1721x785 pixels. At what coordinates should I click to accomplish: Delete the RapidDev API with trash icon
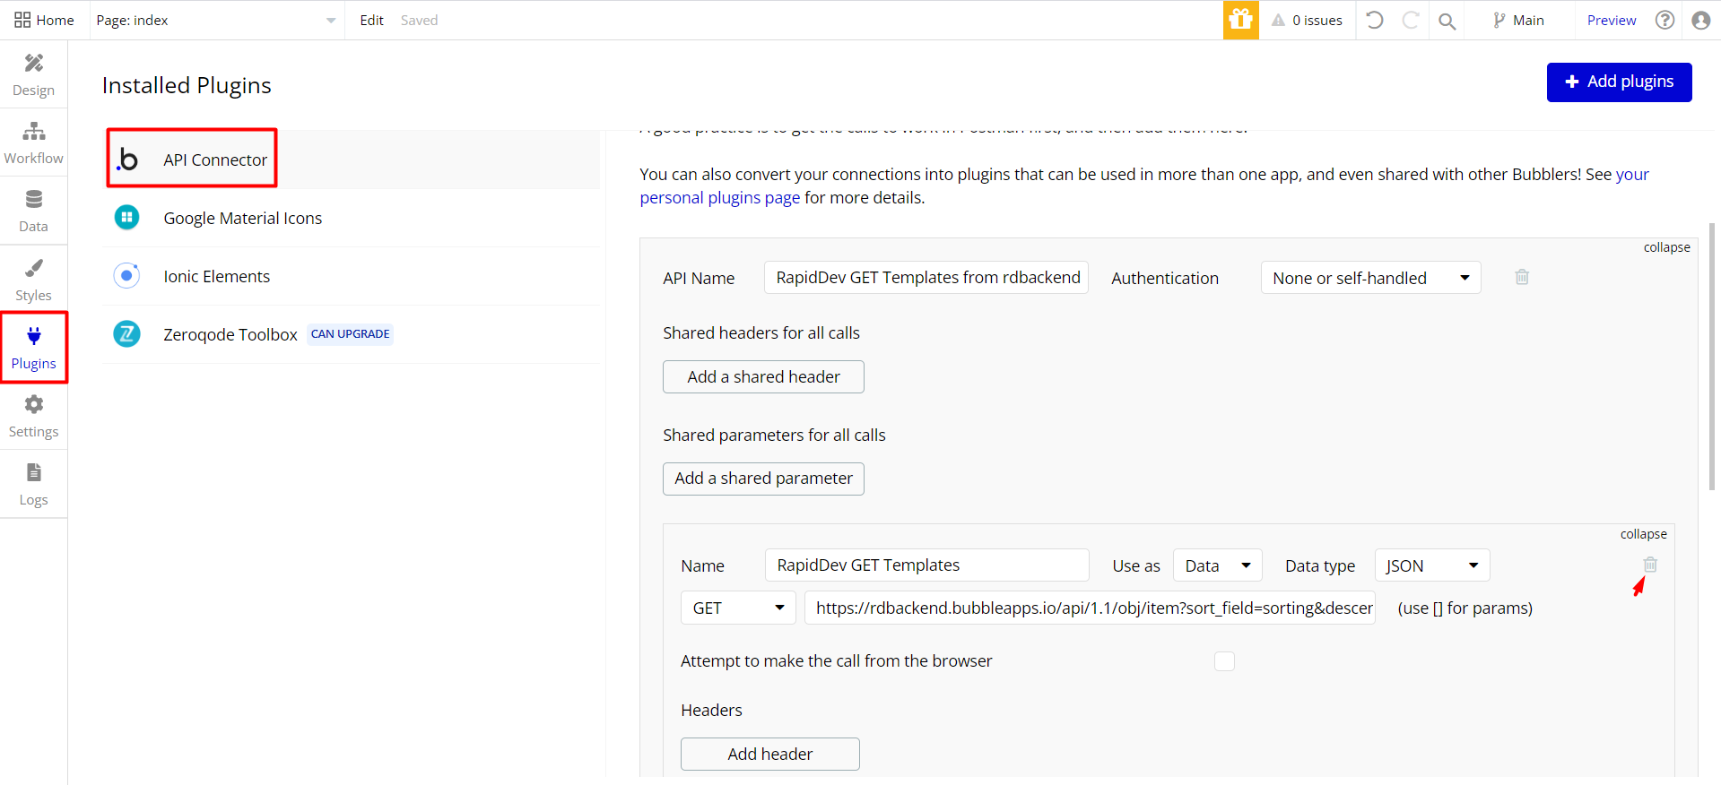1522,277
